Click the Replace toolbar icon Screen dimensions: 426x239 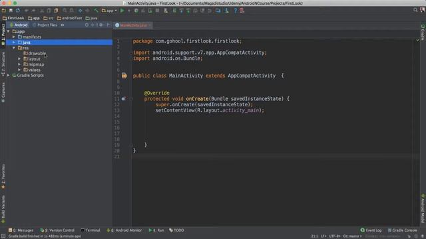pos(71,11)
